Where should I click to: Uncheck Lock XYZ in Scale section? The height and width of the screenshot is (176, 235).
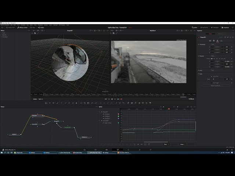pyautogui.click(x=211, y=76)
